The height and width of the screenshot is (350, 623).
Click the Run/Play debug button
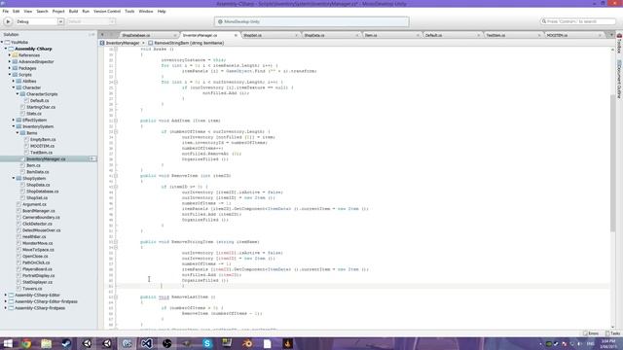tap(8, 21)
